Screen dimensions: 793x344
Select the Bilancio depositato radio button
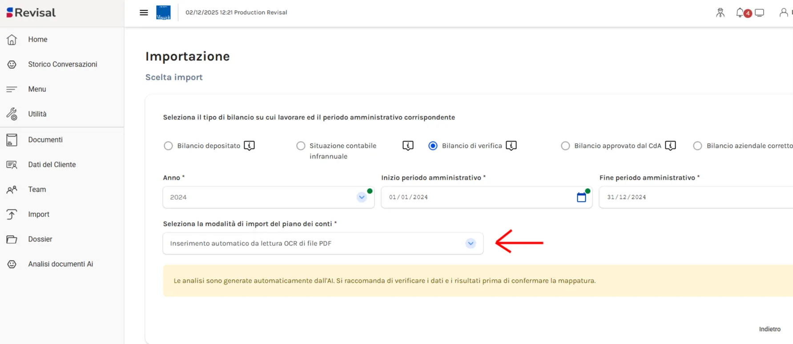[x=168, y=146]
